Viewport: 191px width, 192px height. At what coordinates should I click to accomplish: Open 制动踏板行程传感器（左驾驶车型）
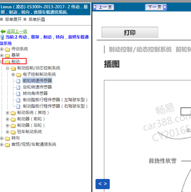click(x=55, y=100)
